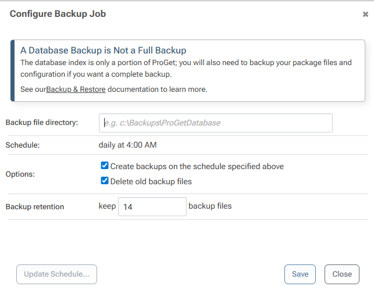Click the "Backup file directory:" label
The image size is (374, 290).
41,123
